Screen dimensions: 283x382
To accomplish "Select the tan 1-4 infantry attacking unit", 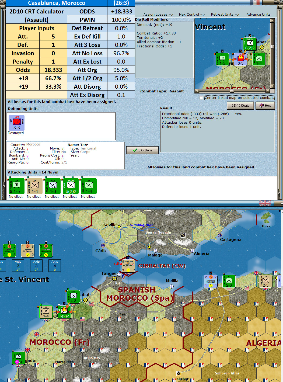I will tap(35, 186).
